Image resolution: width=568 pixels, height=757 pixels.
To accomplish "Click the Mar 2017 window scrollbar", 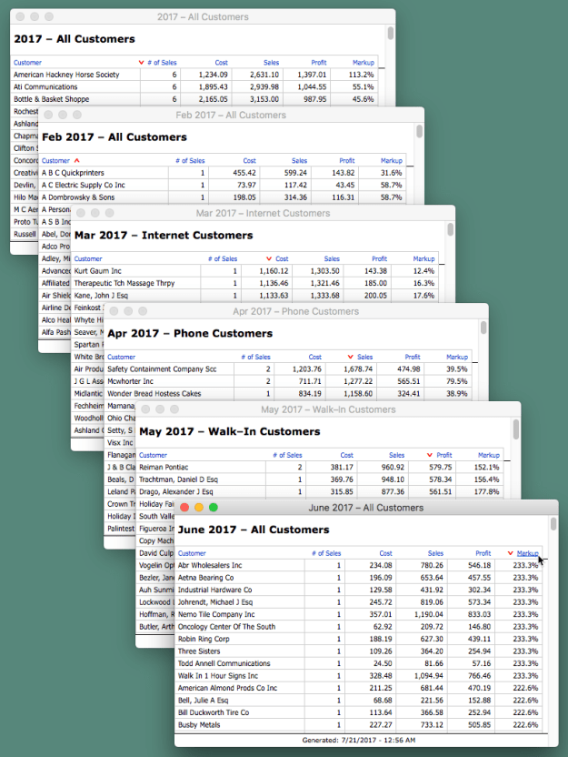I will [451, 229].
